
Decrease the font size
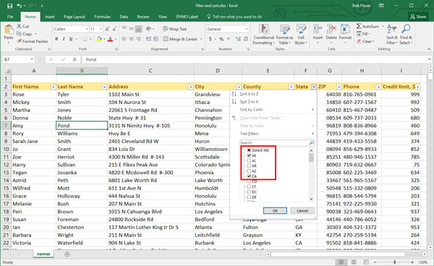tap(114, 29)
